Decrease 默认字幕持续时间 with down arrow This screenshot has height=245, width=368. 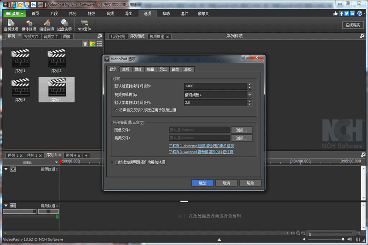[249, 104]
